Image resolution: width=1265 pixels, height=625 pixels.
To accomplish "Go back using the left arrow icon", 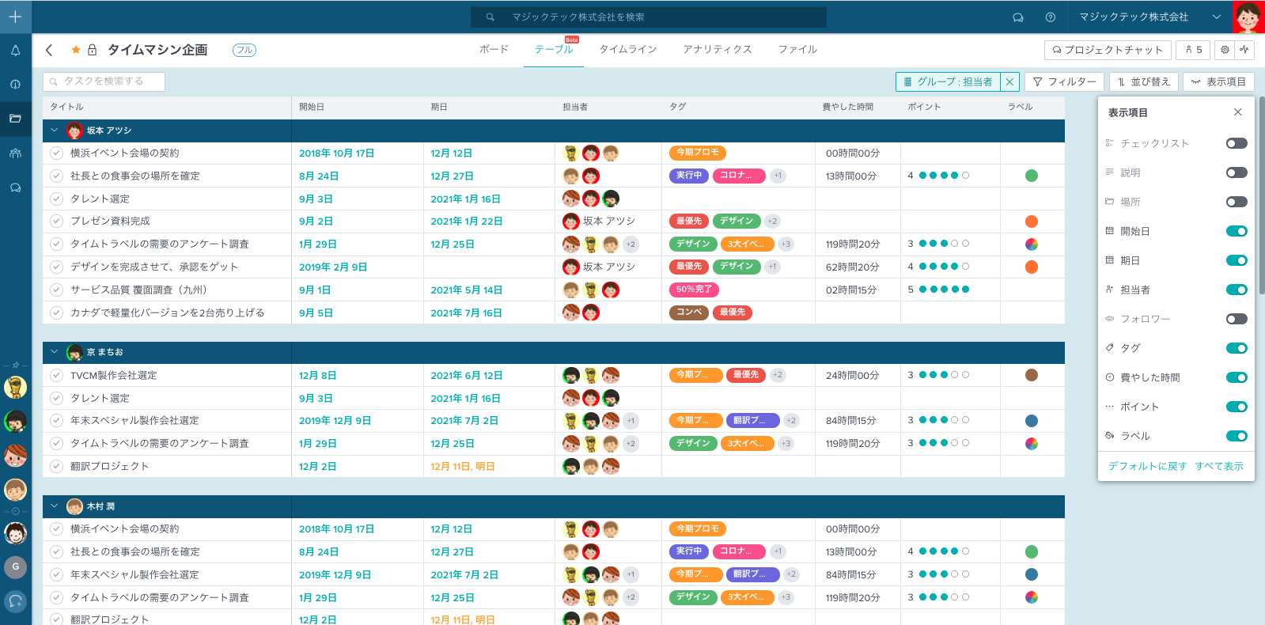I will point(49,50).
